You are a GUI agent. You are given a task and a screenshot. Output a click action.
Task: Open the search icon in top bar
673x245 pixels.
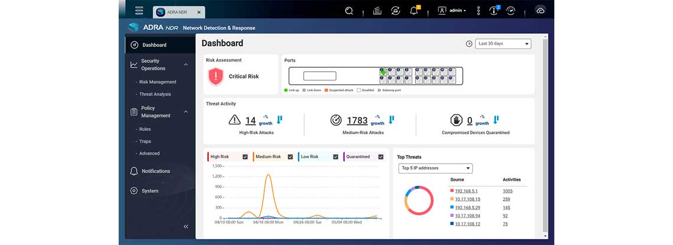tap(349, 11)
